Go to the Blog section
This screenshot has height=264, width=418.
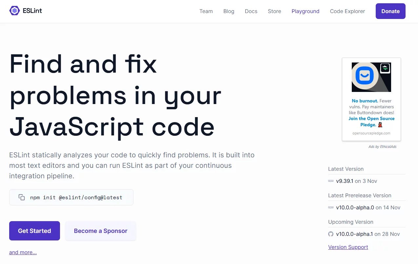tap(229, 11)
